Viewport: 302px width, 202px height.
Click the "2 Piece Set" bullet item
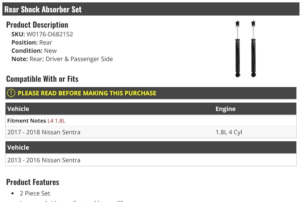tap(35, 193)
